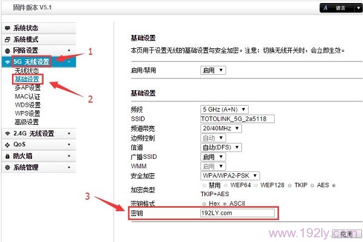Viewport: 363px width, 242px height.
Task: Click the QoS arrows icon
Action: 7,144
